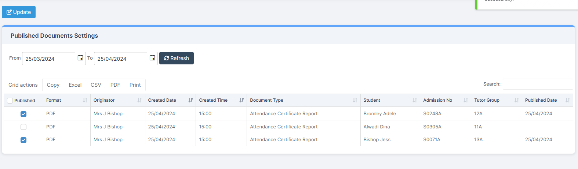
Task: Sort by Student column sort icon
Action: (415, 100)
